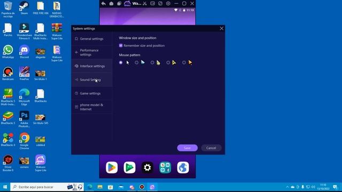Open Google Play Store in emulator dock
The height and width of the screenshot is (192, 342).
coord(112,167)
